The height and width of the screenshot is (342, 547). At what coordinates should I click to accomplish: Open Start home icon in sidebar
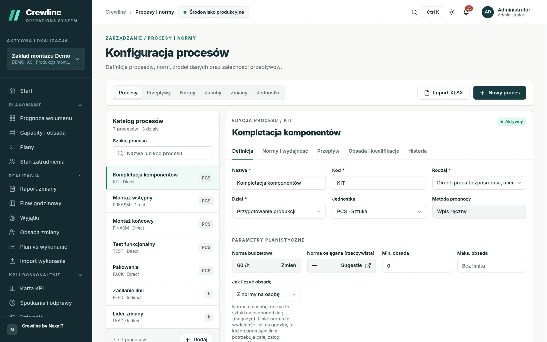[12, 91]
